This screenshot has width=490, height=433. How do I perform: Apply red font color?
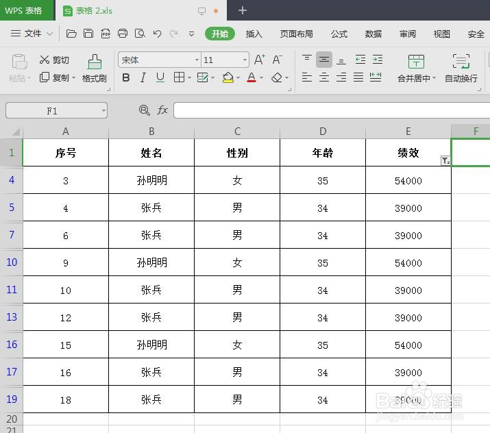pyautogui.click(x=252, y=77)
